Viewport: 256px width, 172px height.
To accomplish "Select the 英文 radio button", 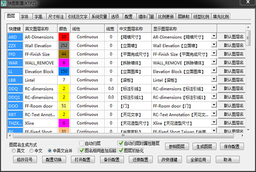I will coord(14,151).
